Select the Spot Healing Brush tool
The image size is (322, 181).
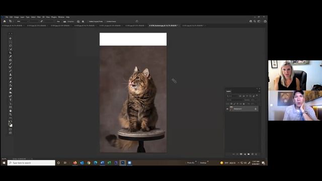point(10,60)
